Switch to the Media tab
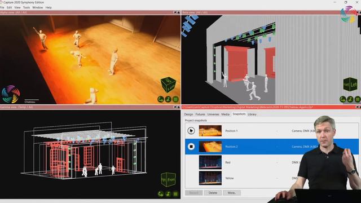This screenshot has width=361, height=203. (226, 114)
